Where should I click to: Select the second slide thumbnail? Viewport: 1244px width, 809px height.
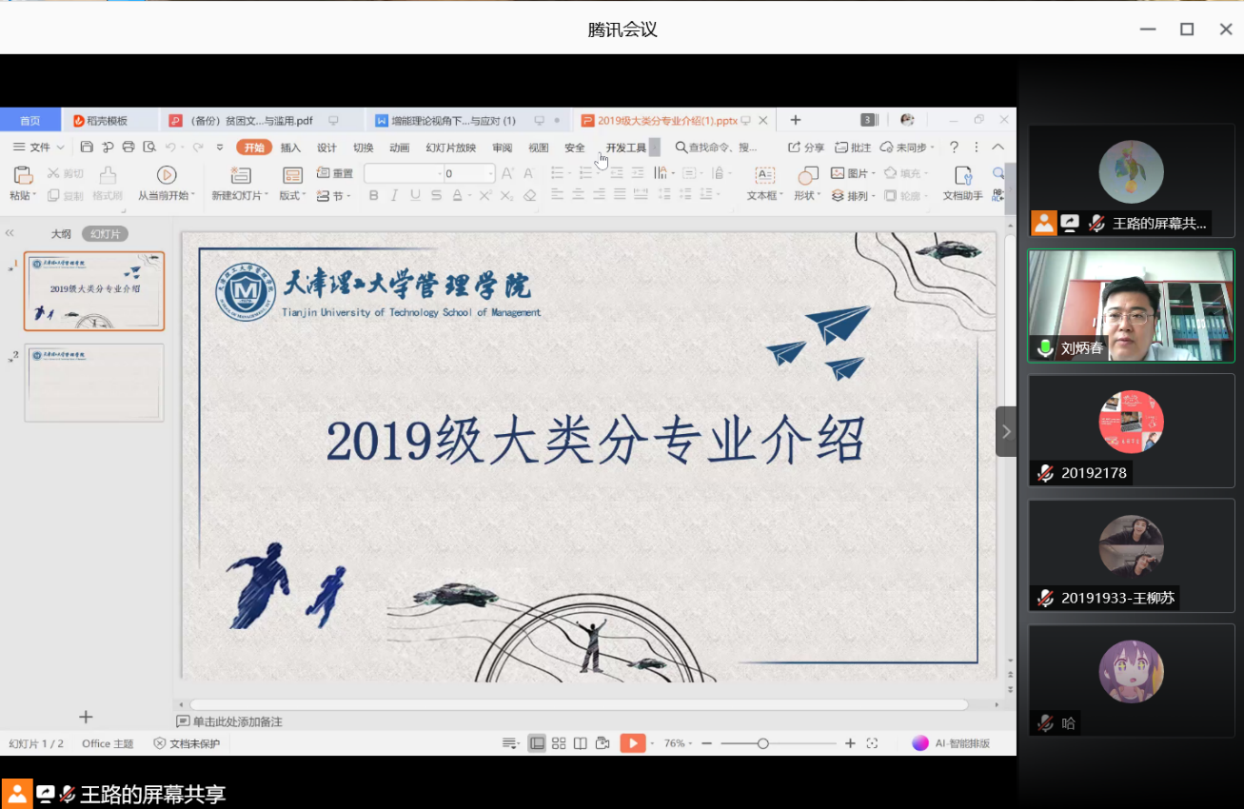tap(94, 383)
